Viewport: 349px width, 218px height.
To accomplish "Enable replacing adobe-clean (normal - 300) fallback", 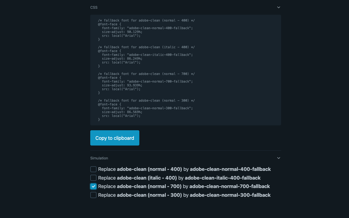I will tap(93, 195).
